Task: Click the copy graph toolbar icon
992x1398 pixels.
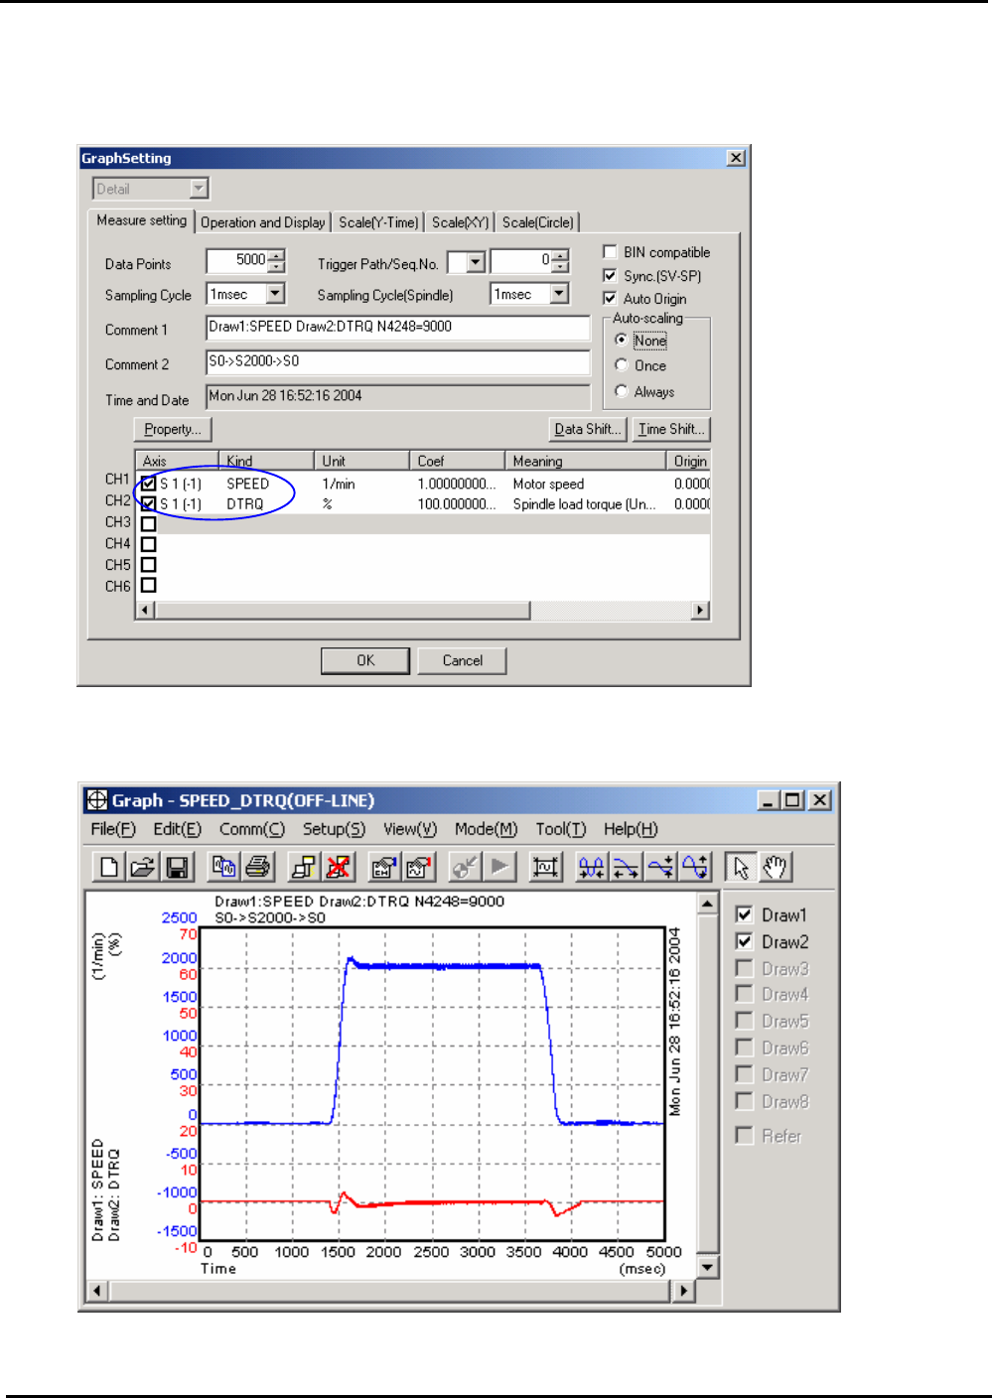Action: [x=224, y=867]
